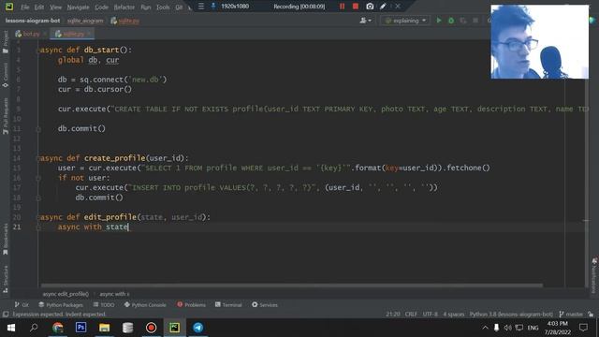The height and width of the screenshot is (337, 599).
Task: Open the Problems tool window
Action: pos(191,305)
